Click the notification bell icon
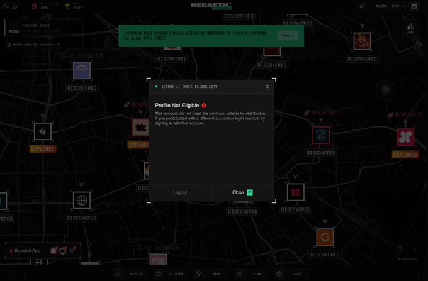Screen dimensions: 428x281 [362, 6]
